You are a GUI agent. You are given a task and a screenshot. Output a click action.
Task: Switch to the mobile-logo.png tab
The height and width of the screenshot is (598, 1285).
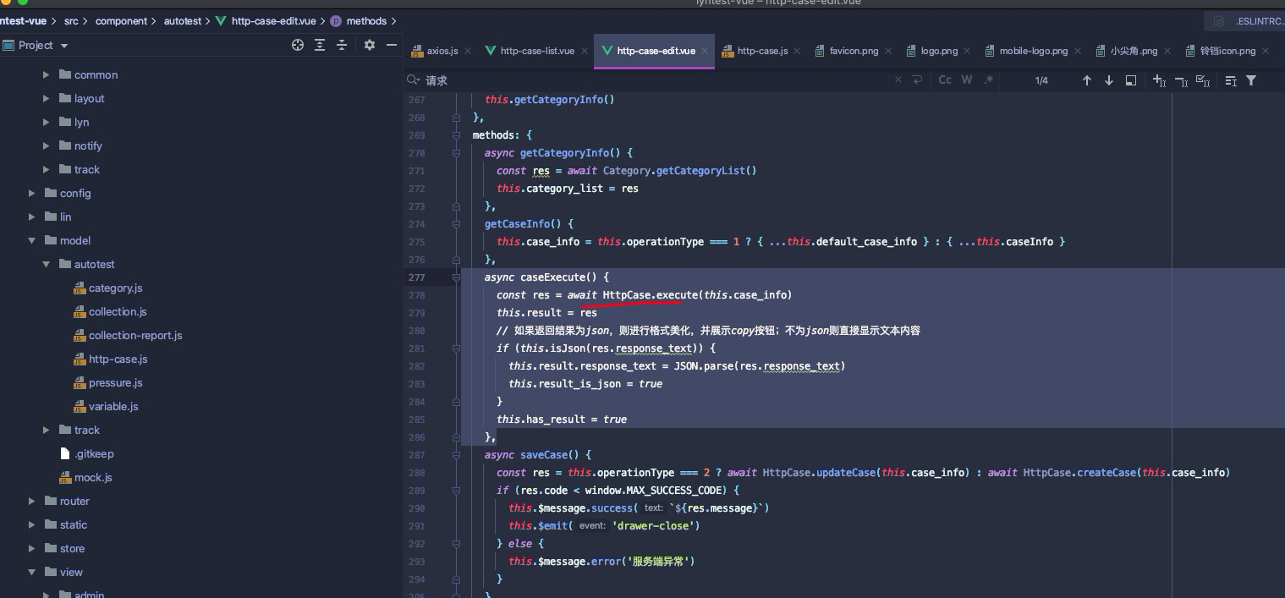pyautogui.click(x=1033, y=51)
